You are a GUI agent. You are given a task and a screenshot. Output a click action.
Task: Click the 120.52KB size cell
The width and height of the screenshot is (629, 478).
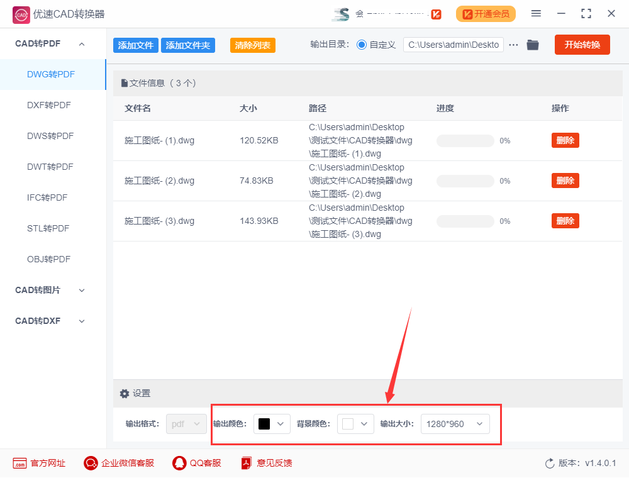(259, 141)
